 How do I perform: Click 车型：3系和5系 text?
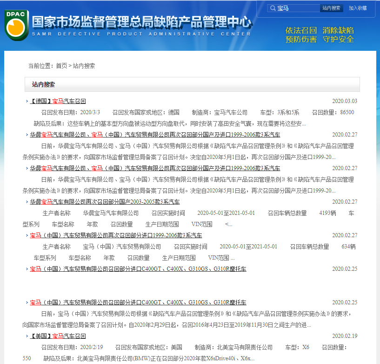coord(280,112)
